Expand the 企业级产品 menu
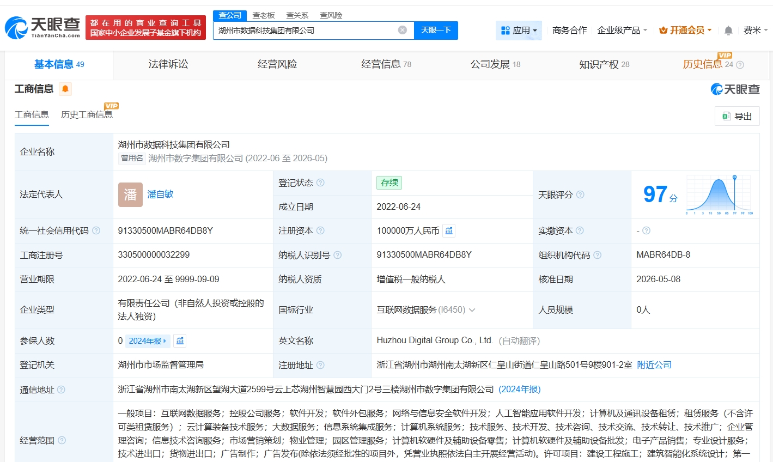The height and width of the screenshot is (462, 773). tap(622, 31)
